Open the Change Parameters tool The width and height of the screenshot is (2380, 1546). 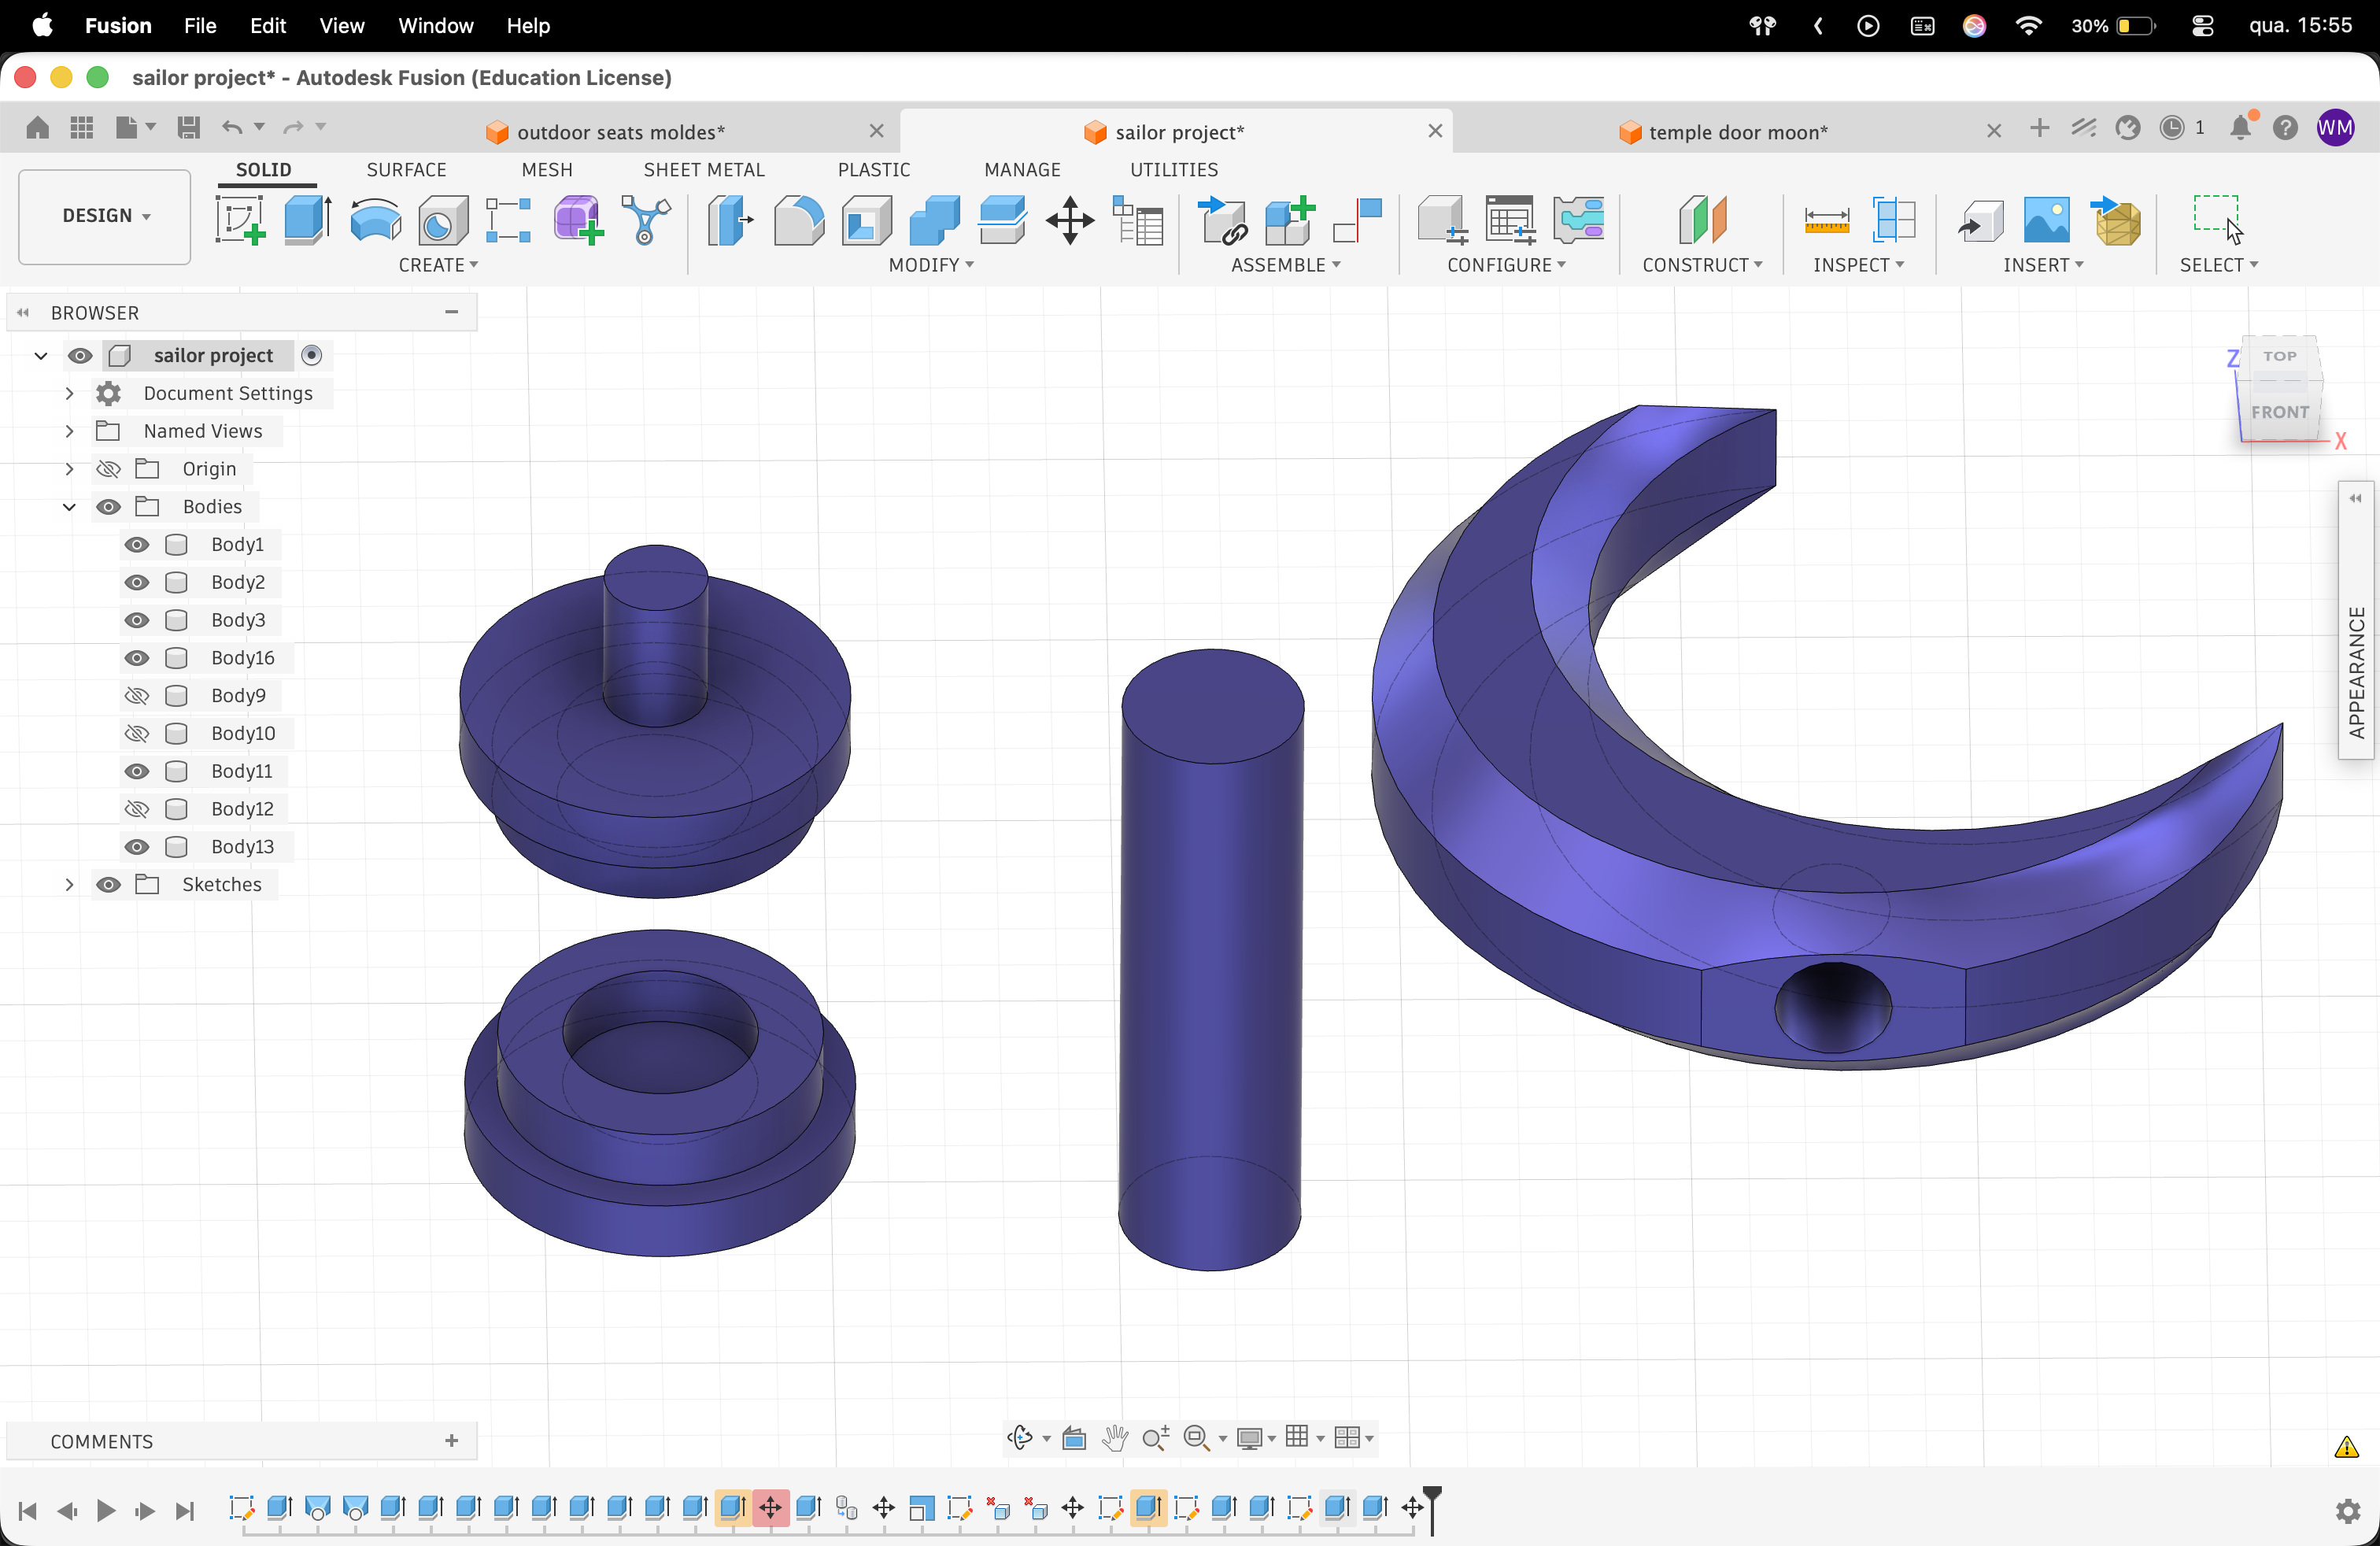[1138, 219]
